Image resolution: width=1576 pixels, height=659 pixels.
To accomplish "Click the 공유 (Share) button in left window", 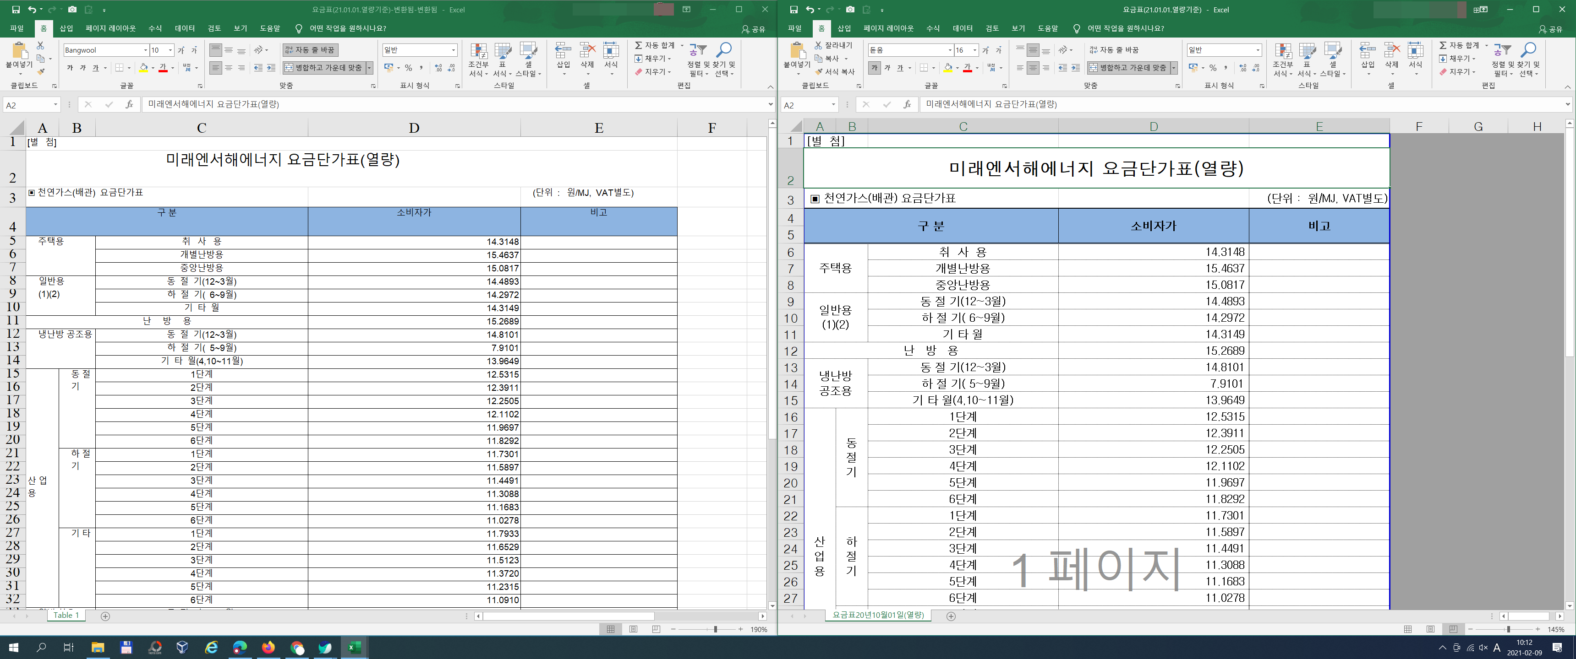I will pyautogui.click(x=754, y=29).
